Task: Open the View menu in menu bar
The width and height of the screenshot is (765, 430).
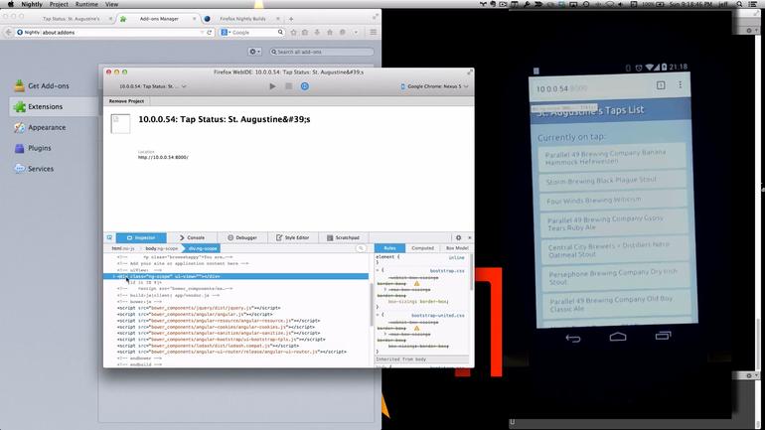Action: coord(111,4)
